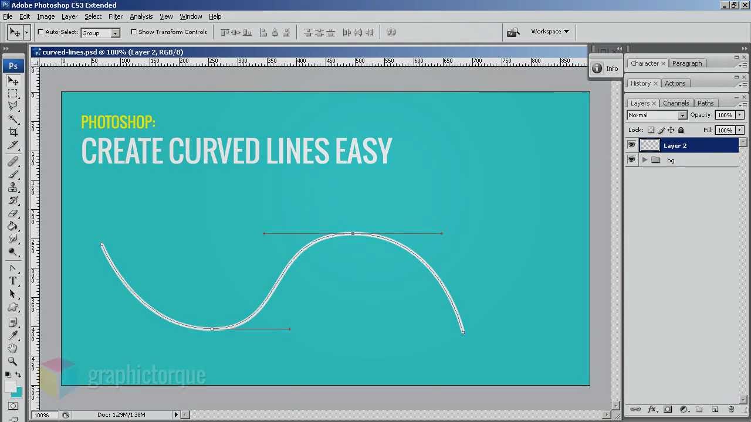Enable the Auto-Select checkbox
The height and width of the screenshot is (422, 751).
coord(40,32)
